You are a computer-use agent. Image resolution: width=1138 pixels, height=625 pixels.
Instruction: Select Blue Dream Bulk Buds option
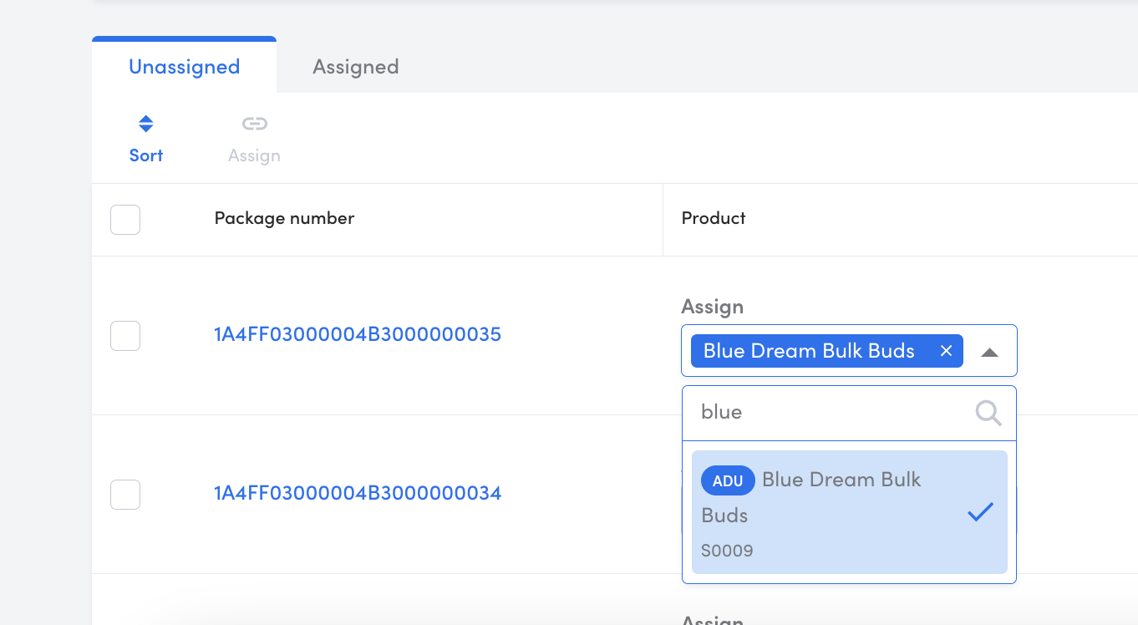(x=849, y=512)
